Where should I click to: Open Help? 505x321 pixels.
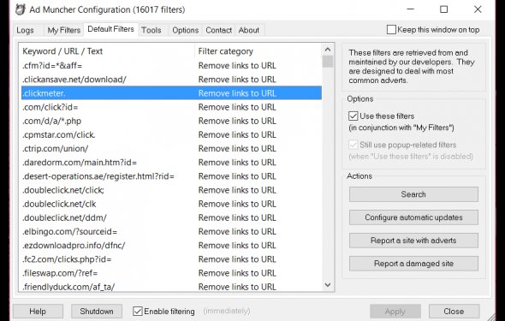tap(38, 312)
